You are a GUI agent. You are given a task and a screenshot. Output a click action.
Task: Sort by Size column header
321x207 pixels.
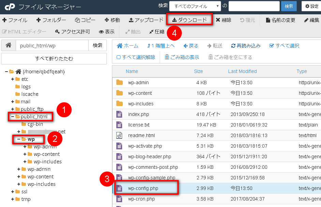[199, 71]
